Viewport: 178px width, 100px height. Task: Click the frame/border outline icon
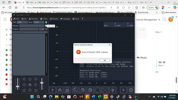tap(98, 90)
